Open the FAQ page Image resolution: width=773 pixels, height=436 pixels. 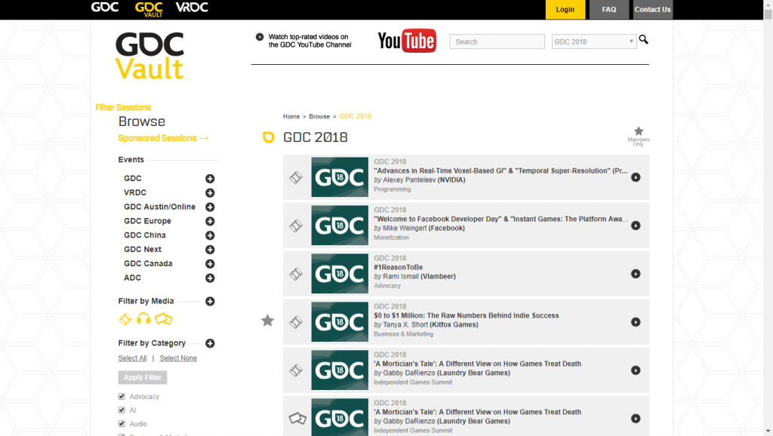[x=609, y=9]
